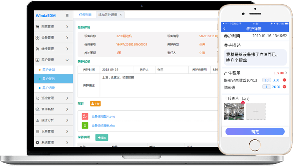Image resolution: width=293 pixels, height=167 pixels.
Task: Expand the 巡检管理 menu chevron
Action: pyautogui.click(x=67, y=98)
